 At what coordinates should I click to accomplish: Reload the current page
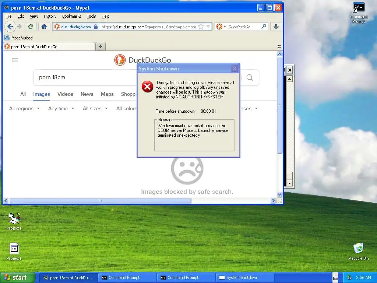[x=31, y=27]
